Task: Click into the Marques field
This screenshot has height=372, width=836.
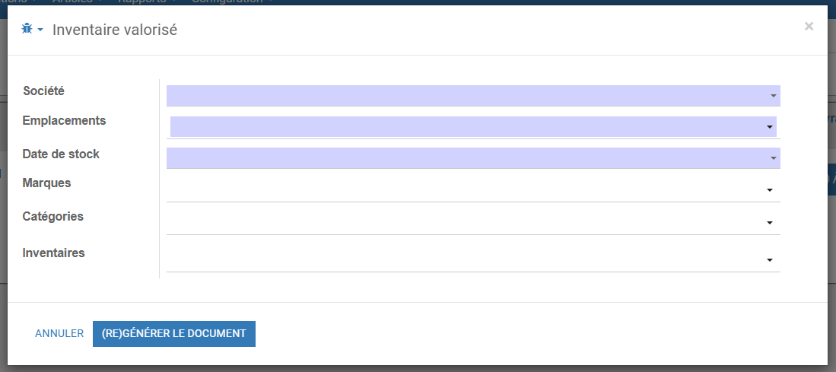Action: [x=473, y=189]
